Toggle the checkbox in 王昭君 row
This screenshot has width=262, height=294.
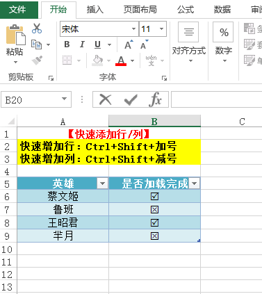154,222
